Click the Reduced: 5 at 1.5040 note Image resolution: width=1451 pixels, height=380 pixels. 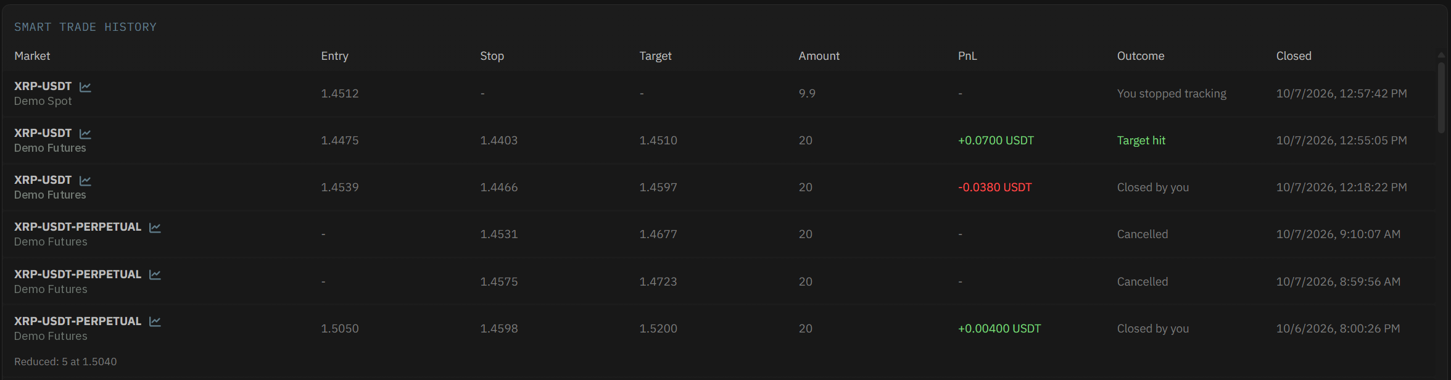(65, 361)
